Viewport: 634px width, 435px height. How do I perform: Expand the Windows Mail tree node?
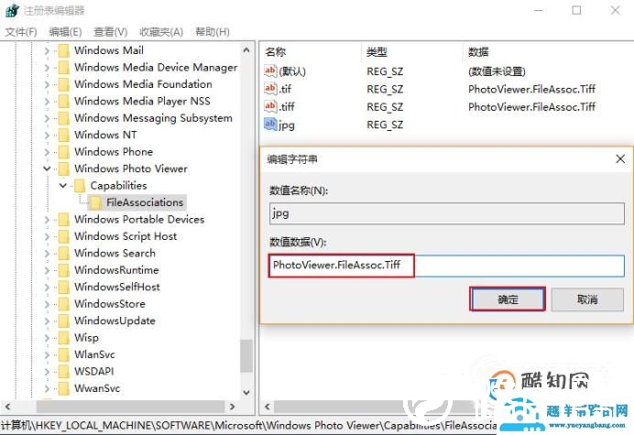[47, 50]
